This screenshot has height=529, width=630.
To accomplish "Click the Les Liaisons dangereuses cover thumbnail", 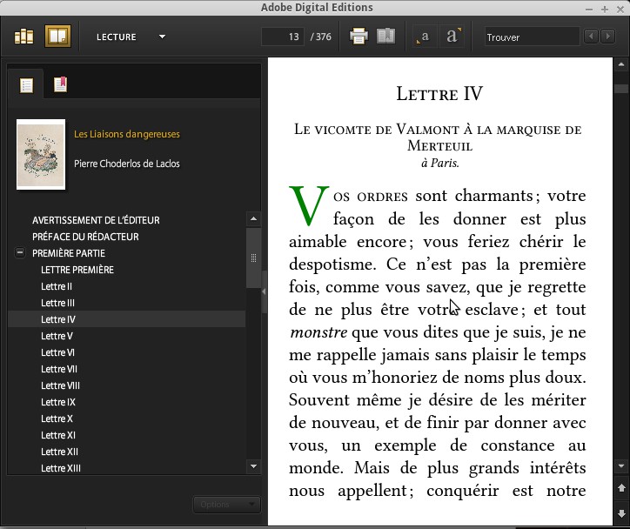I will click(x=41, y=154).
